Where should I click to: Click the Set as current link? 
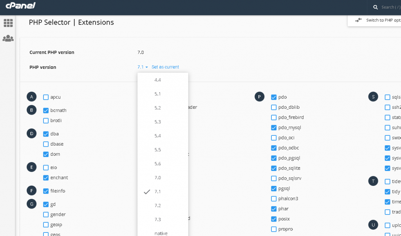(165, 67)
